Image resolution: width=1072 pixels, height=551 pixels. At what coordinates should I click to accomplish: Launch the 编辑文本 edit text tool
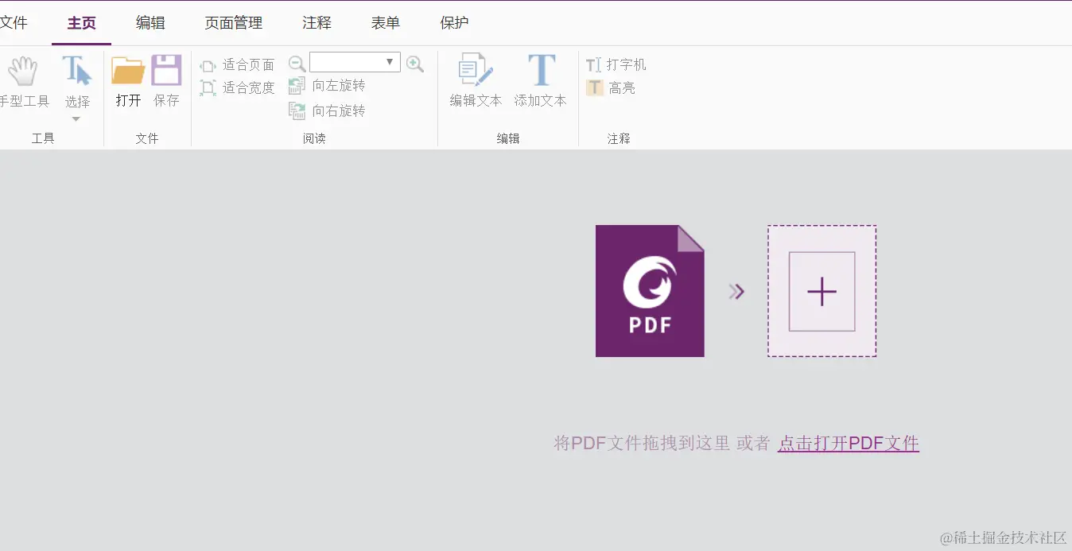coord(476,82)
